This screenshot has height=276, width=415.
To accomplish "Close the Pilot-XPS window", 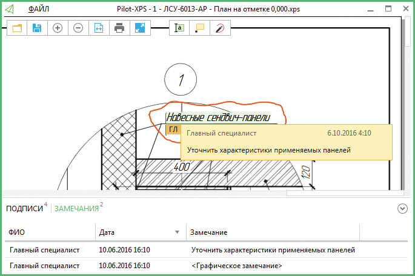I will pos(406,8).
